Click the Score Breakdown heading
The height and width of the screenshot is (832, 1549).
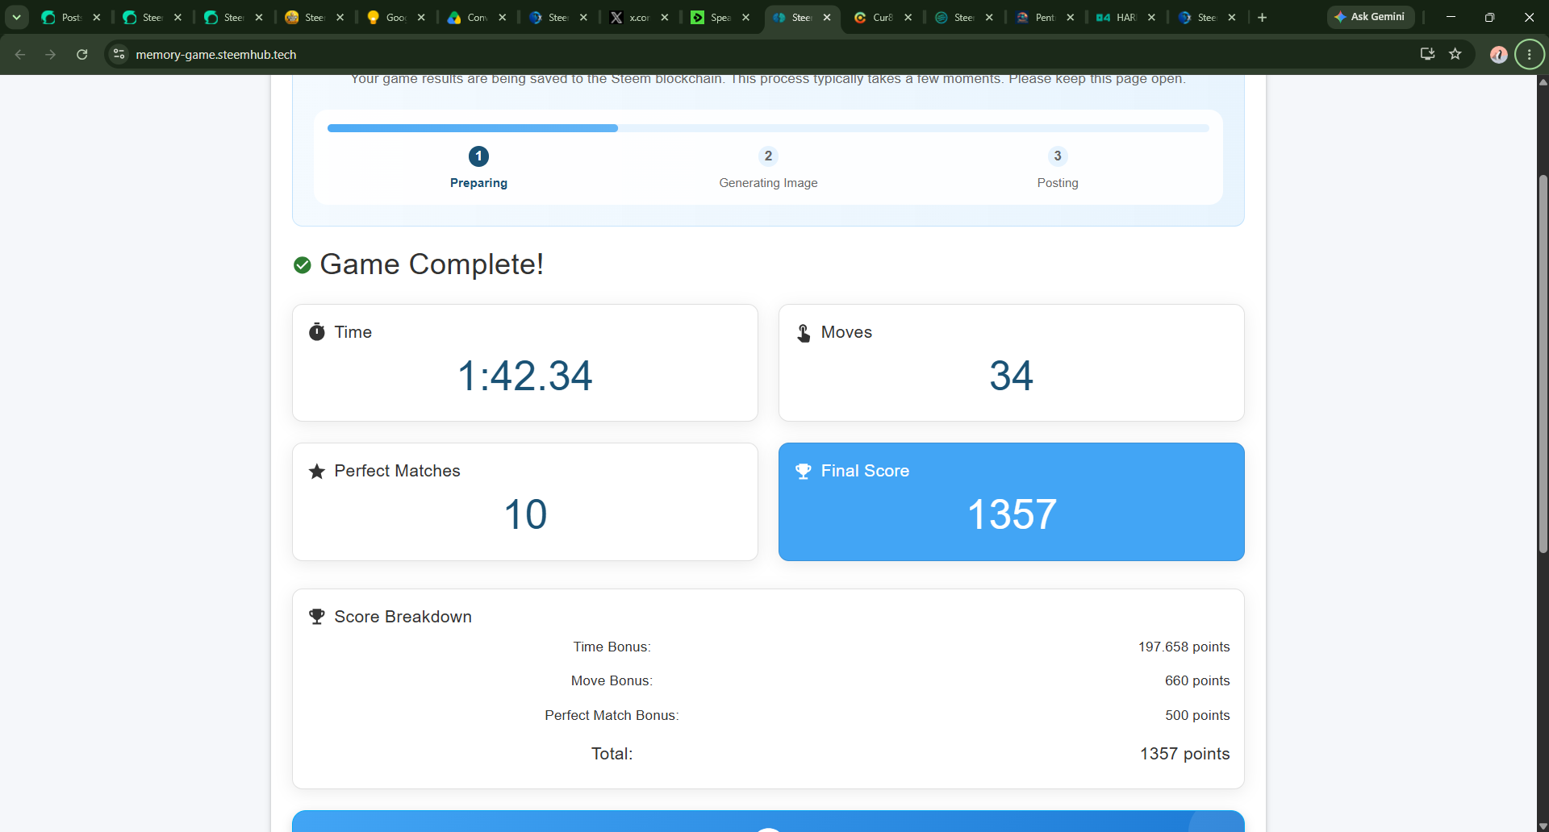(x=403, y=617)
